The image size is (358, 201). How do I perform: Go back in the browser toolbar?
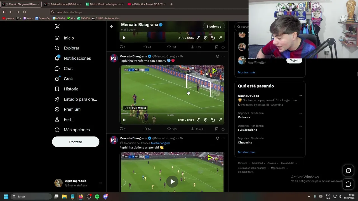[11, 12]
